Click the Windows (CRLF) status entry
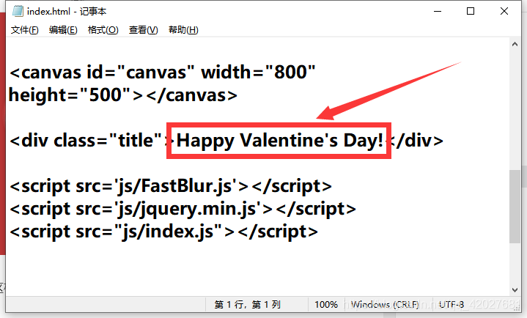527x318 pixels. pyautogui.click(x=385, y=305)
